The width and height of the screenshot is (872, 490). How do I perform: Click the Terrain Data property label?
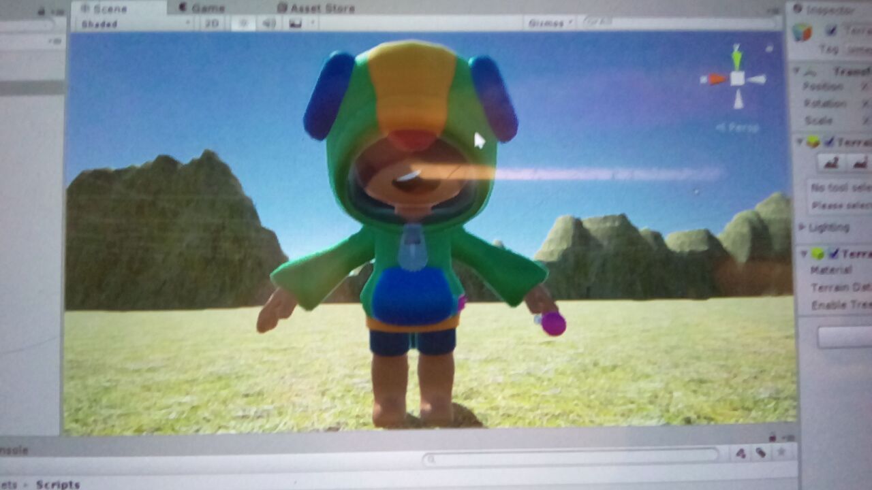click(x=841, y=288)
